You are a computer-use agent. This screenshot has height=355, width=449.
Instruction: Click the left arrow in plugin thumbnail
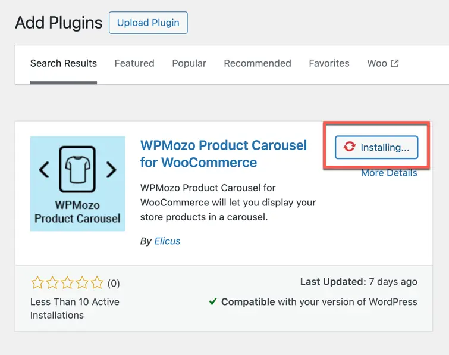[44, 171]
